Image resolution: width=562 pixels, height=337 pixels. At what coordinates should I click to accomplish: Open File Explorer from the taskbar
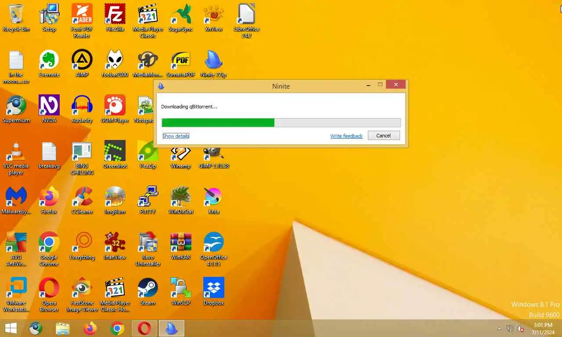[x=63, y=328]
